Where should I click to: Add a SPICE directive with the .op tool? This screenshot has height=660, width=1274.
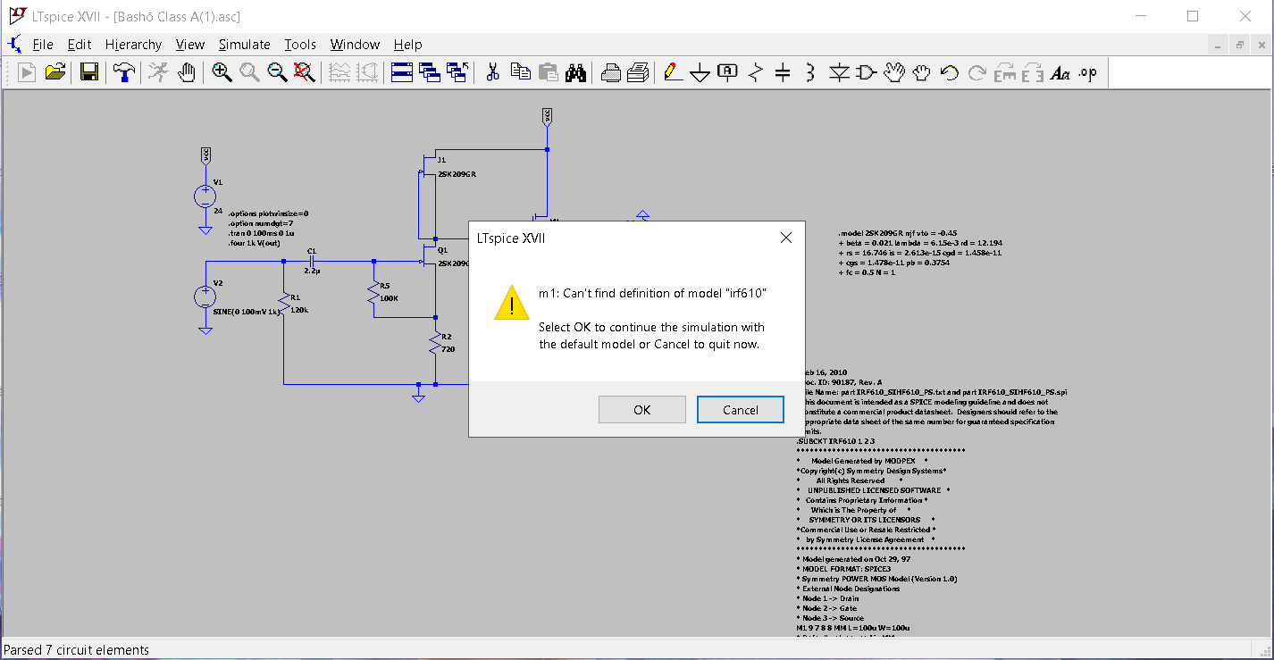[x=1087, y=73]
